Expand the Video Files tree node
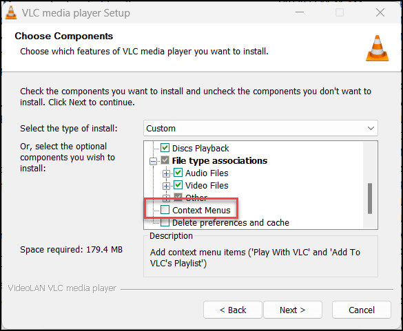Image resolution: width=403 pixels, height=331 pixels. pyautogui.click(x=166, y=186)
